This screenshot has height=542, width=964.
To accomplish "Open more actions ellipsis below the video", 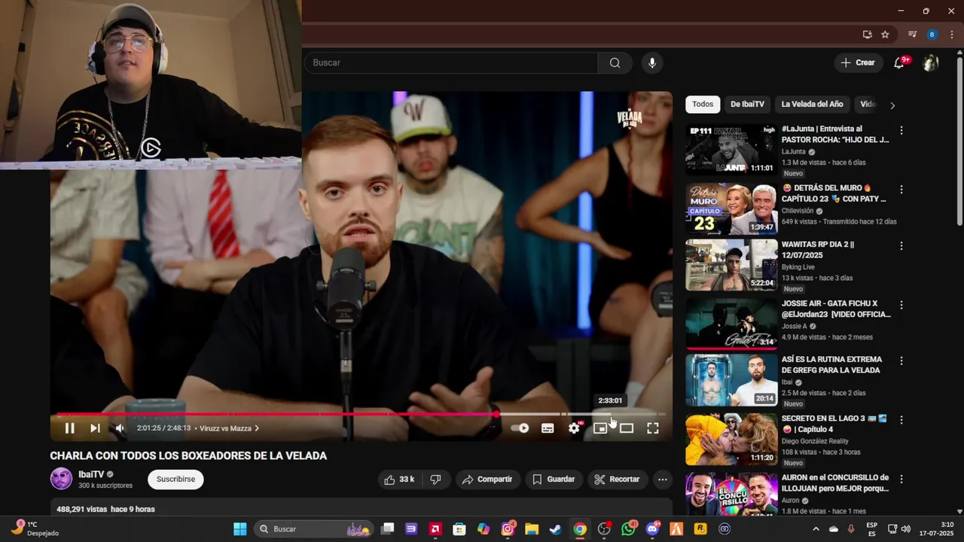I will tap(663, 480).
